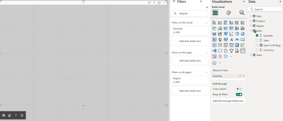Insert the filled map visual

(225, 39)
